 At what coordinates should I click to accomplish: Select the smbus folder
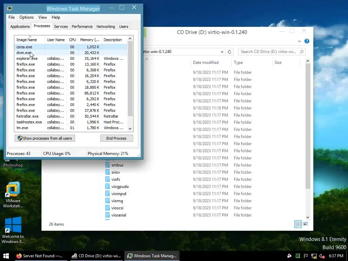[115, 165]
